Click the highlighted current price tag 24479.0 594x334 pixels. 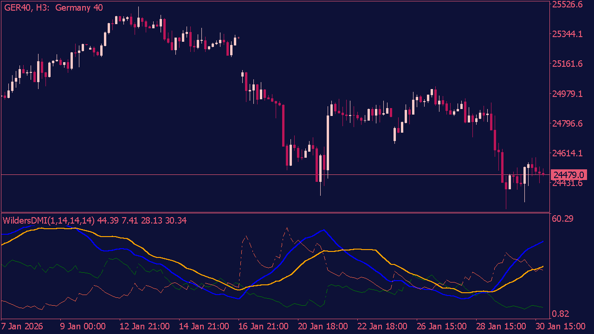tap(568, 175)
